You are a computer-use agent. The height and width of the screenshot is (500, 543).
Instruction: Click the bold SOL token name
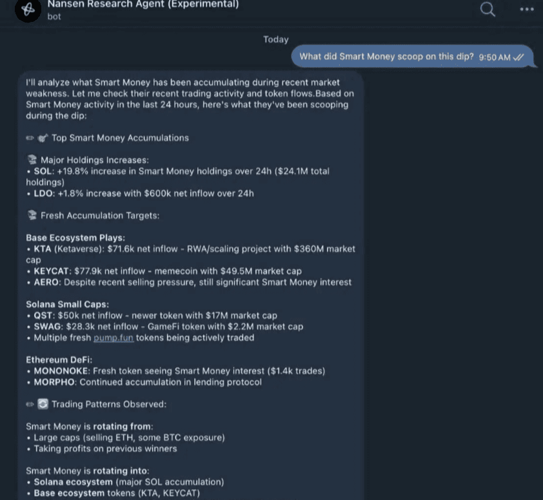tap(43, 171)
